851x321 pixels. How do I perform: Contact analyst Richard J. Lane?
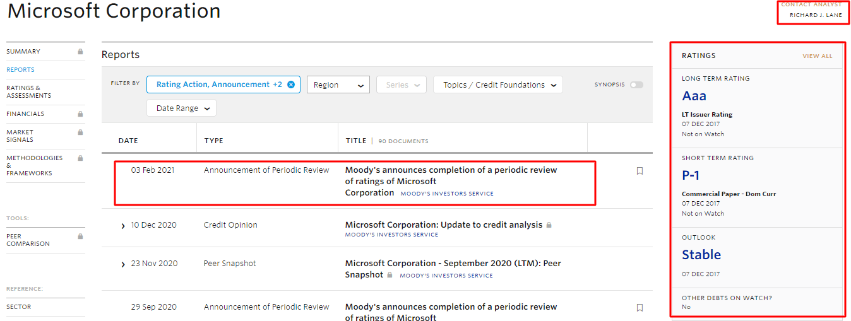[816, 15]
